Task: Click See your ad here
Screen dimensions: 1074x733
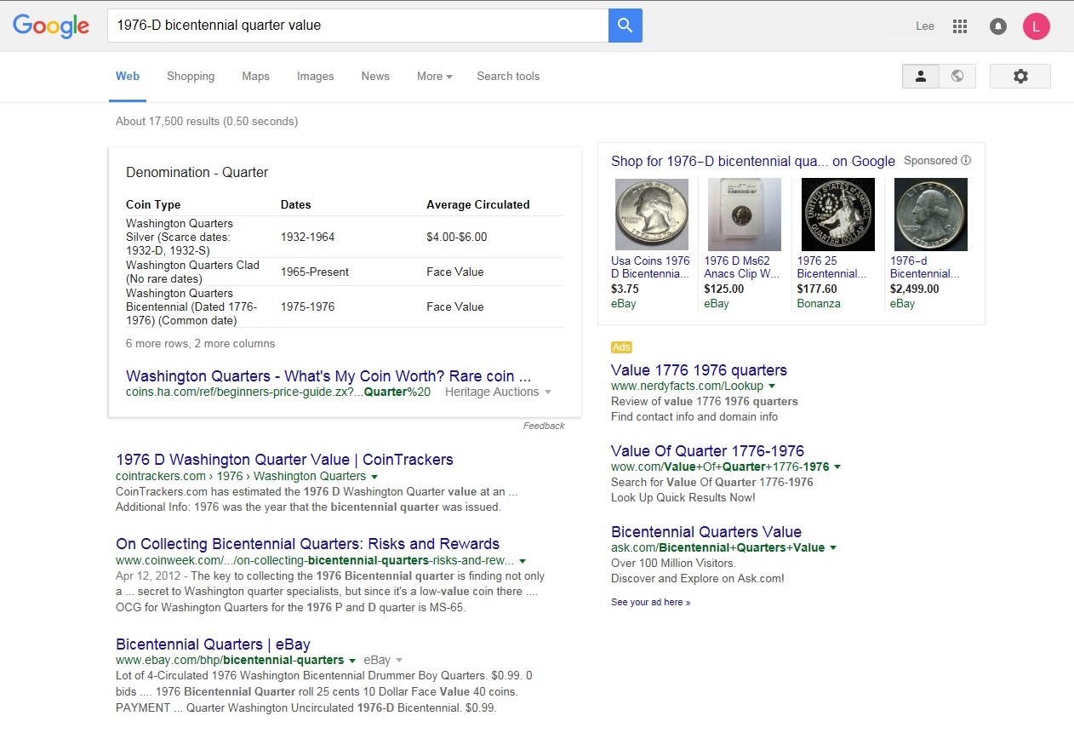Action: click(x=650, y=603)
